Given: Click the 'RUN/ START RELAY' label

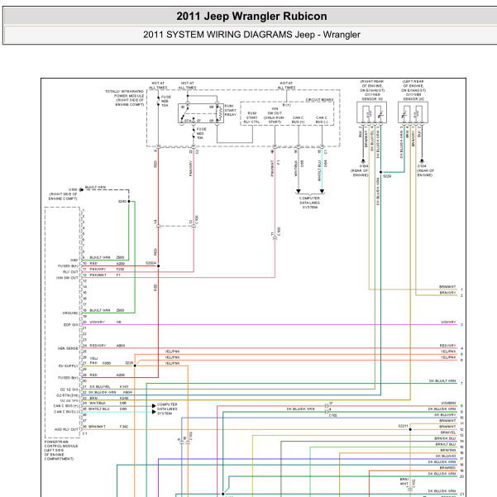Looking at the screenshot, I should pos(231,110).
